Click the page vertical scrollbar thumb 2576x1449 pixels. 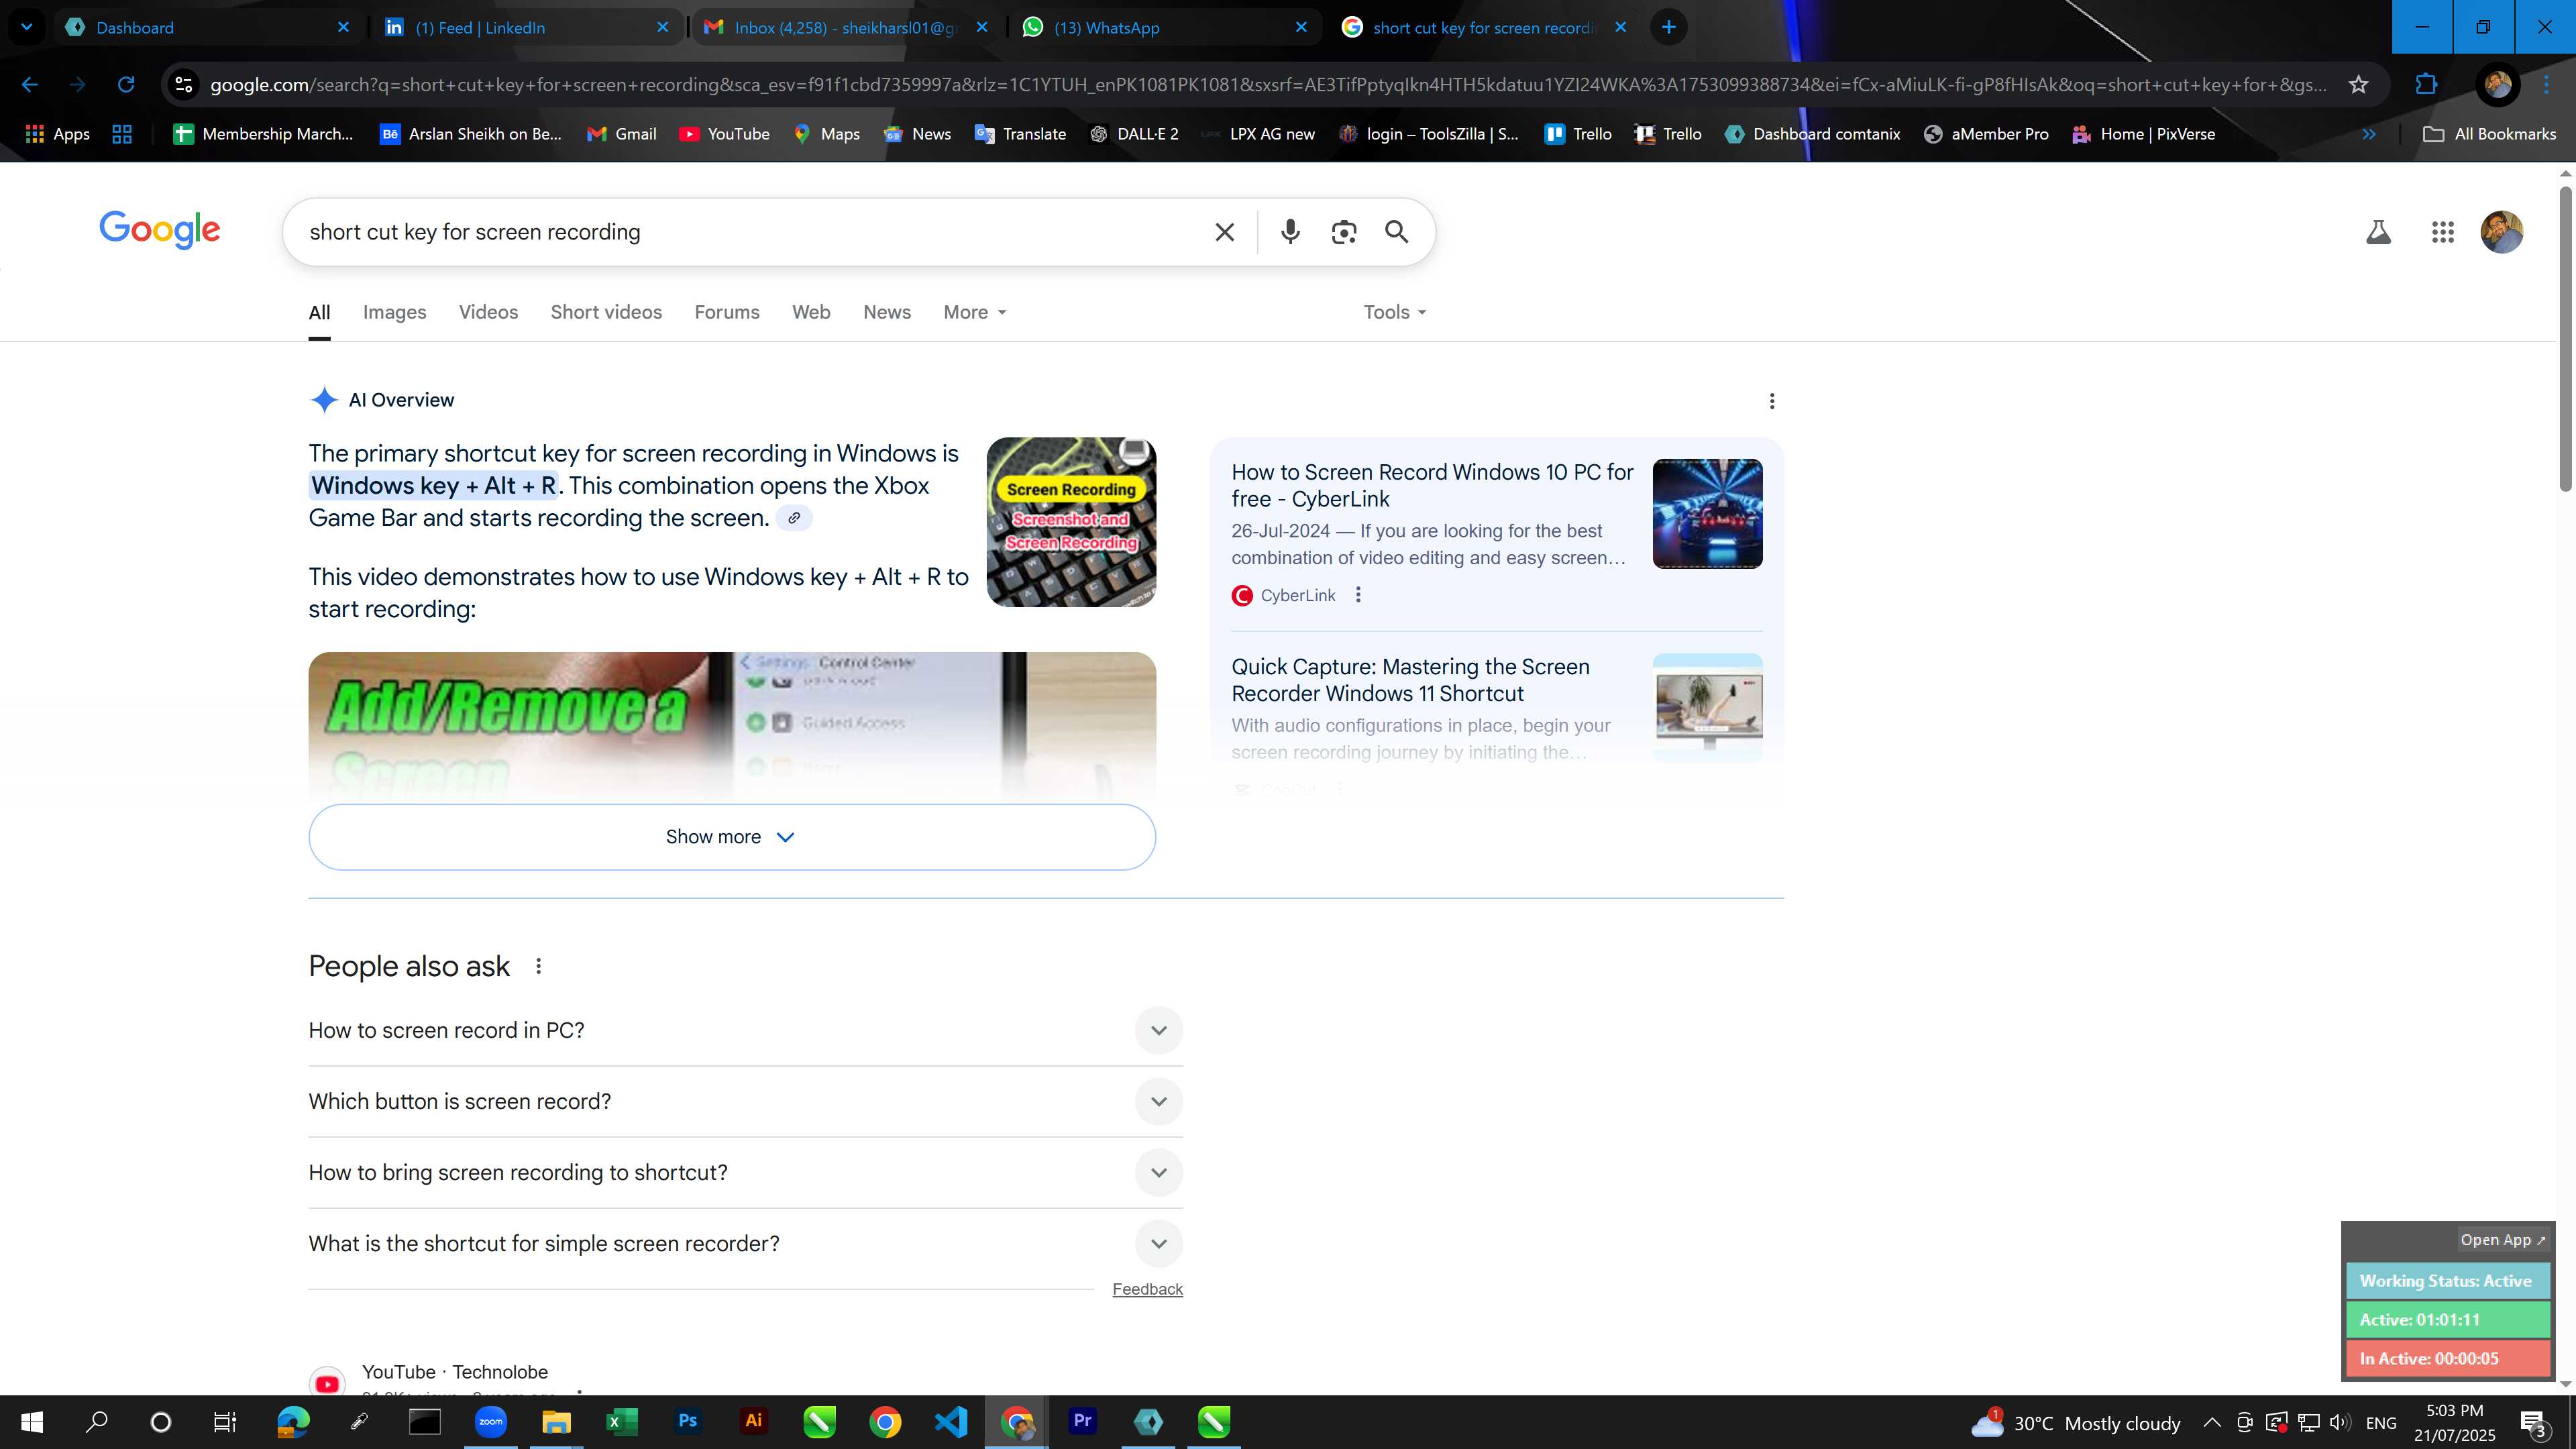[2565, 338]
